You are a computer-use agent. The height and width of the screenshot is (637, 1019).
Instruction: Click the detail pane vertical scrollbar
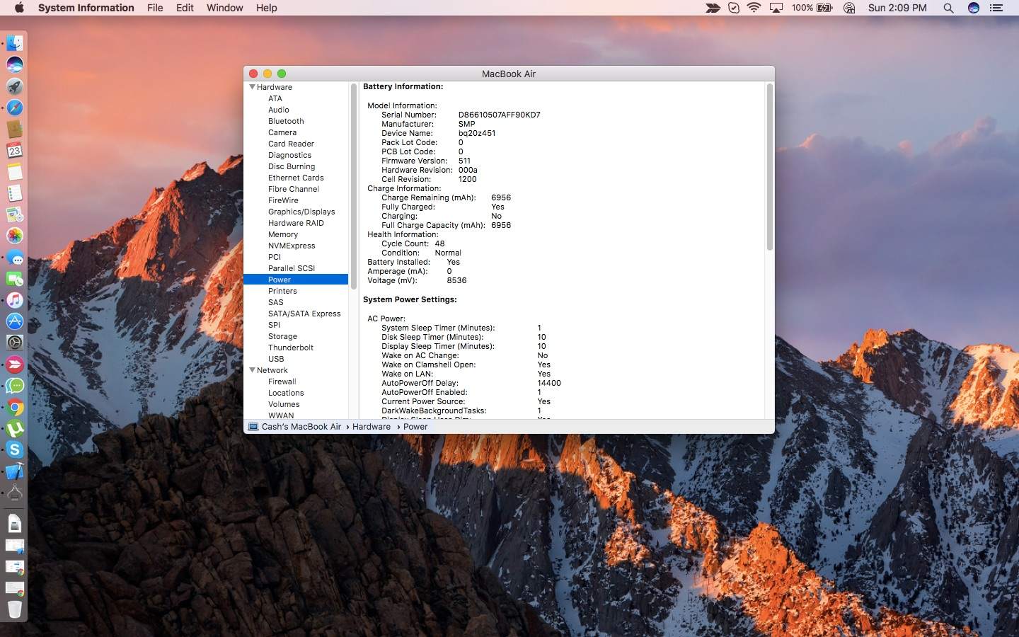point(769,167)
